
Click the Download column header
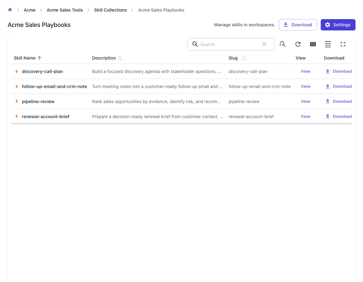coord(334,58)
